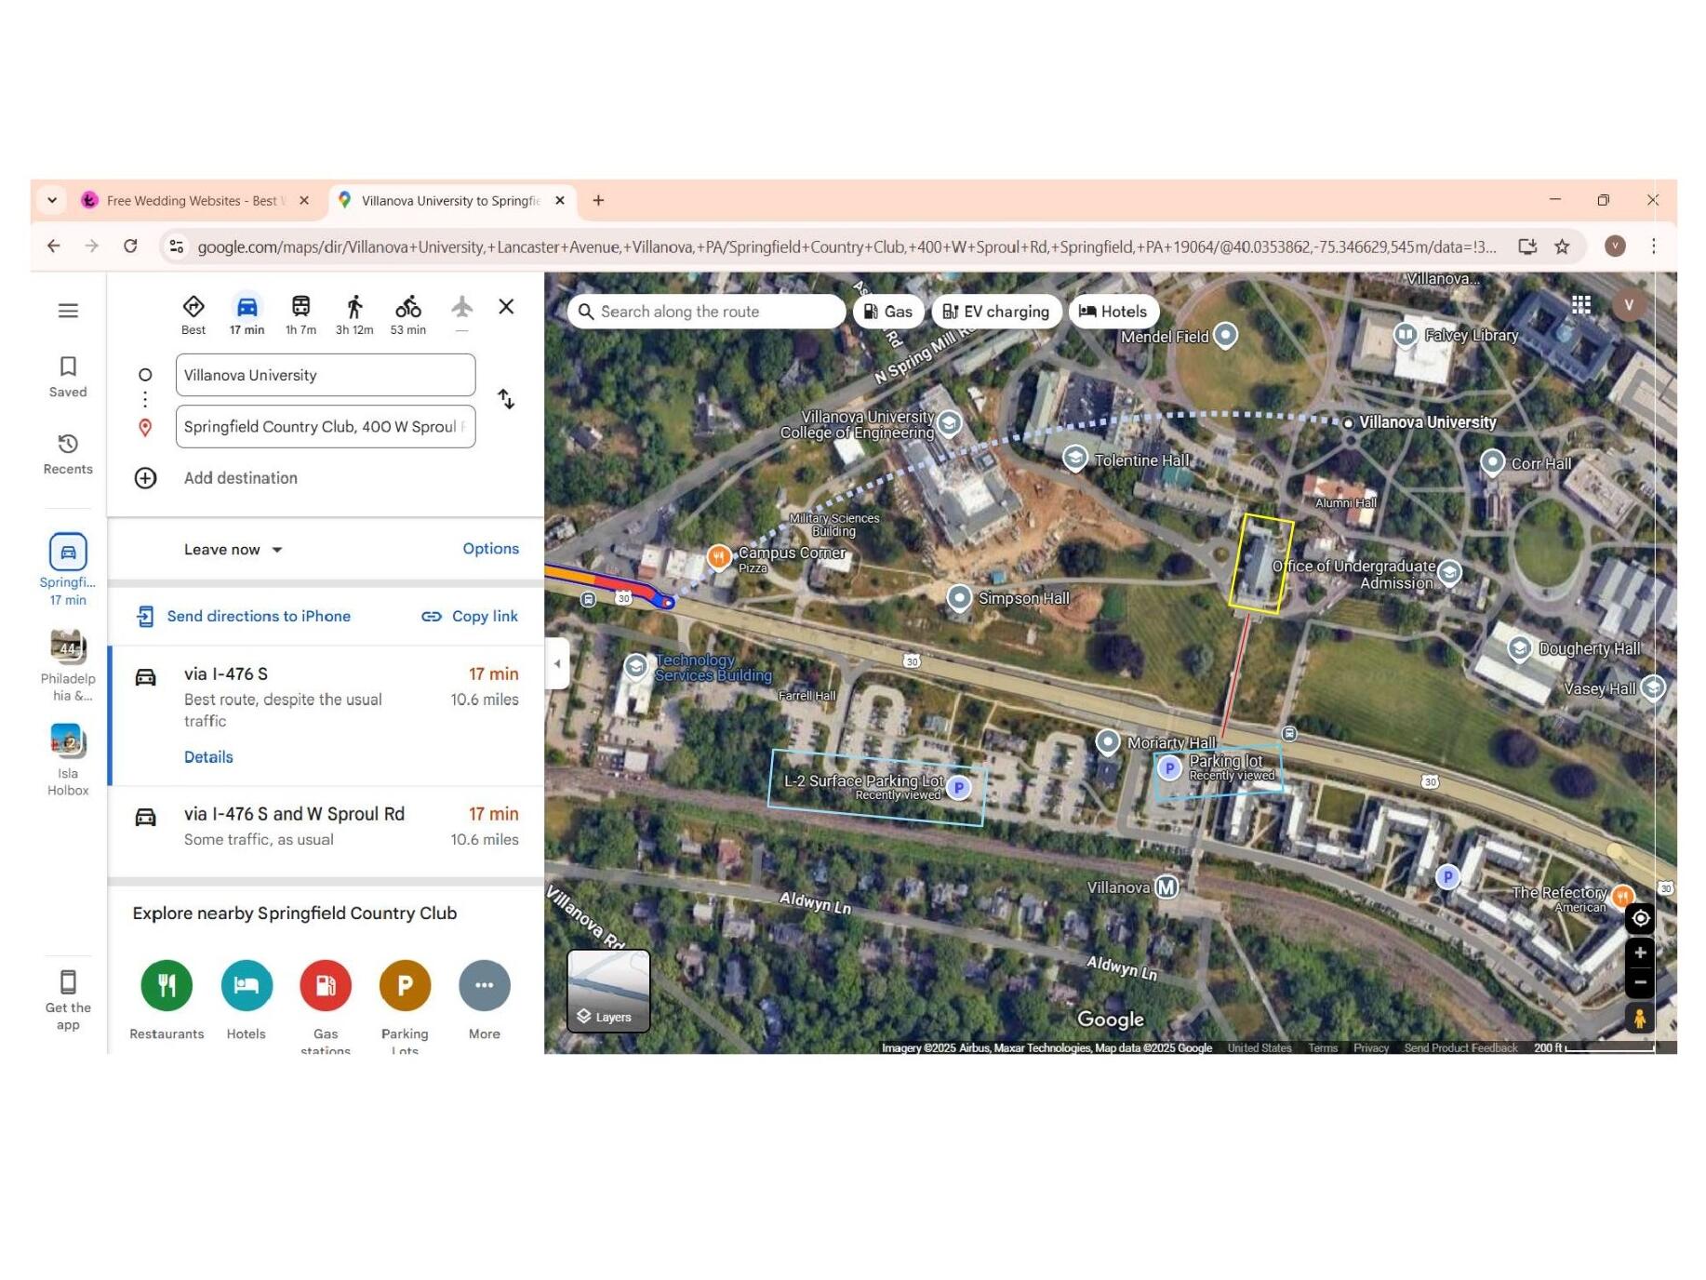Open the Google Maps hamburger menu

tap(68, 311)
